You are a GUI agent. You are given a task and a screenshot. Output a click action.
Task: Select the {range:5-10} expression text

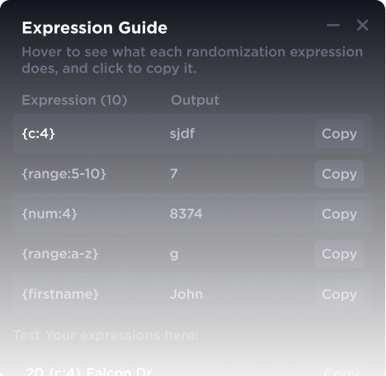[x=64, y=174]
